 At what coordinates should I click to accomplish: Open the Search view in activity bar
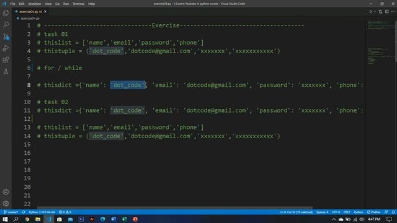click(x=6, y=25)
